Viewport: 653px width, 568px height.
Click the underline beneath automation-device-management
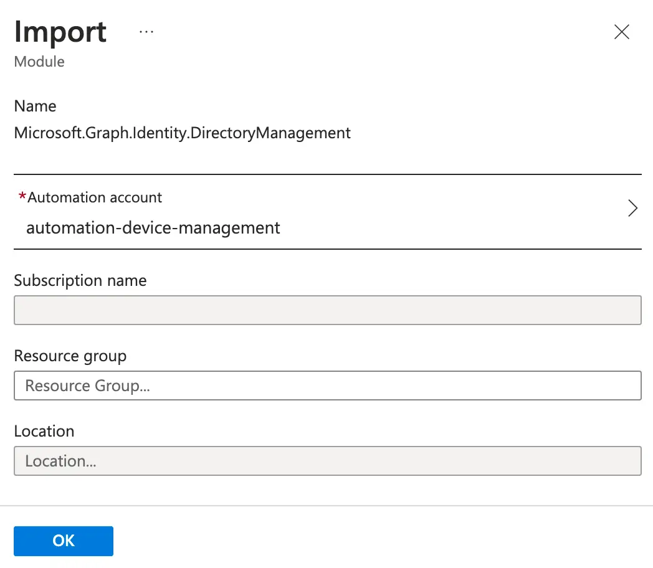(x=327, y=249)
